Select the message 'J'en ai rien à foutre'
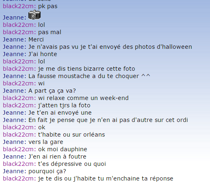 tap(57, 157)
